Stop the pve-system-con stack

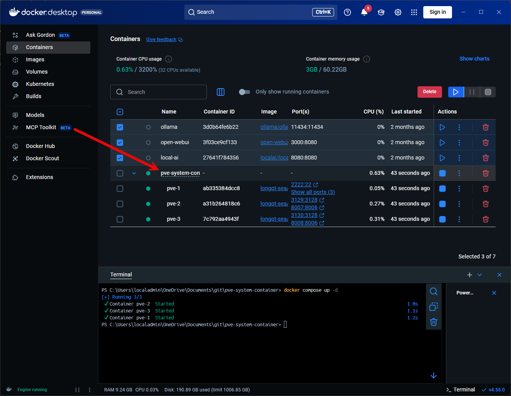[x=442, y=173]
